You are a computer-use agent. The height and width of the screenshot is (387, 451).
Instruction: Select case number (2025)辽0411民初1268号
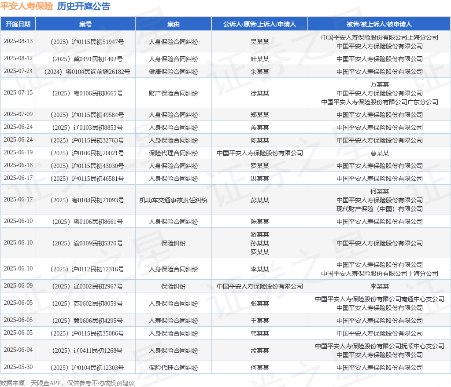(87, 350)
